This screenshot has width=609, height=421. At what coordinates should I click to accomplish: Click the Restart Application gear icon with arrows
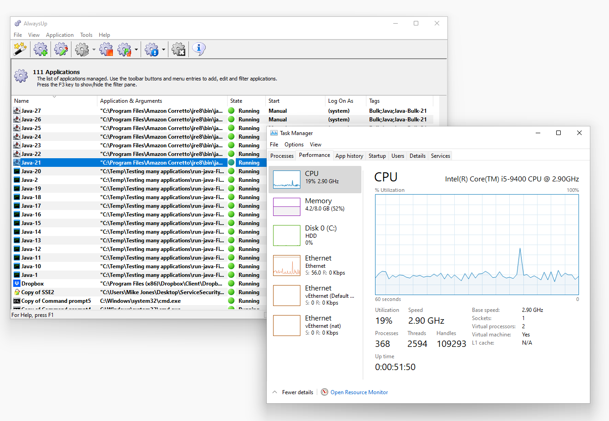pyautogui.click(x=124, y=49)
